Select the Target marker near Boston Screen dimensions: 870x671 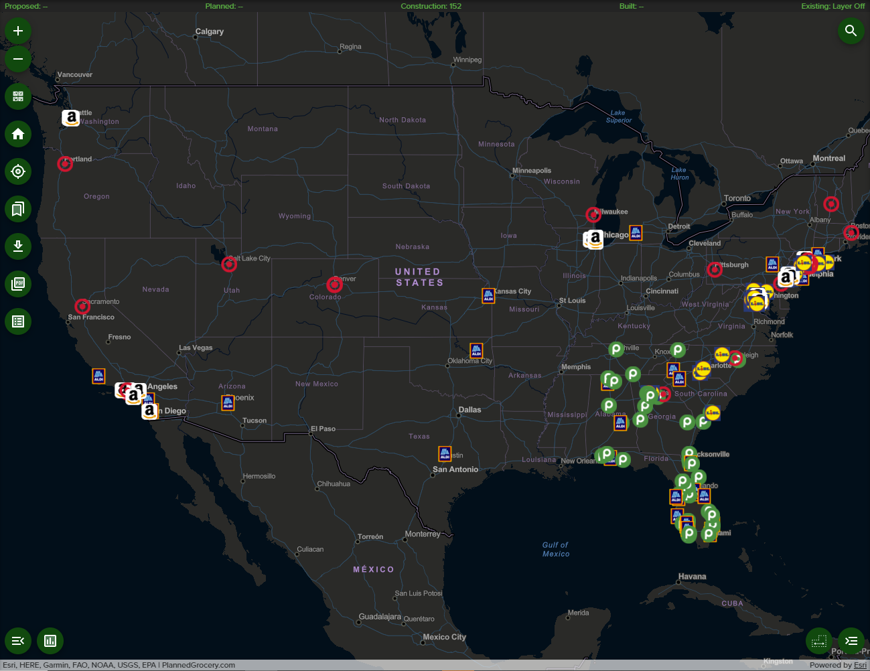point(851,233)
